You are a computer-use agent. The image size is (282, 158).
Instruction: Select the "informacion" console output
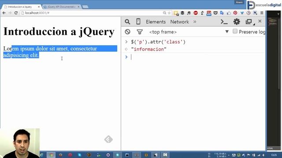(148, 49)
